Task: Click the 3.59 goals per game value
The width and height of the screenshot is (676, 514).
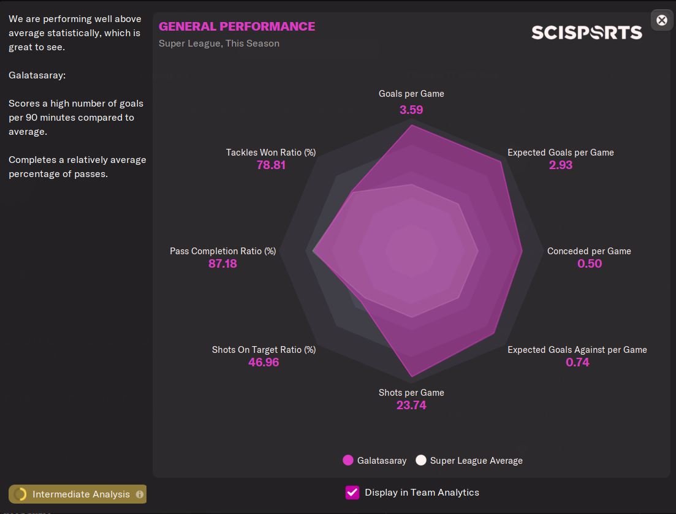Action: click(411, 110)
